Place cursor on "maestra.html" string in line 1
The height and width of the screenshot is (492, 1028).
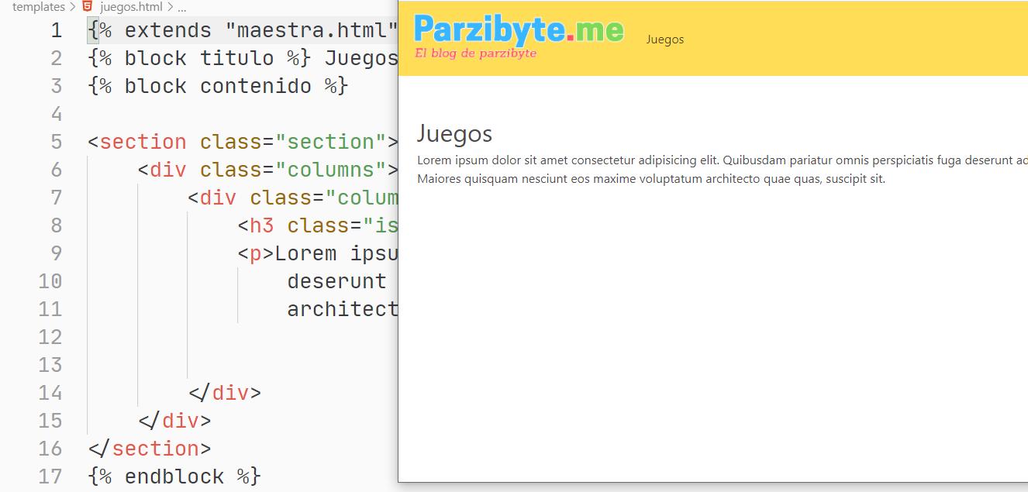310,30
